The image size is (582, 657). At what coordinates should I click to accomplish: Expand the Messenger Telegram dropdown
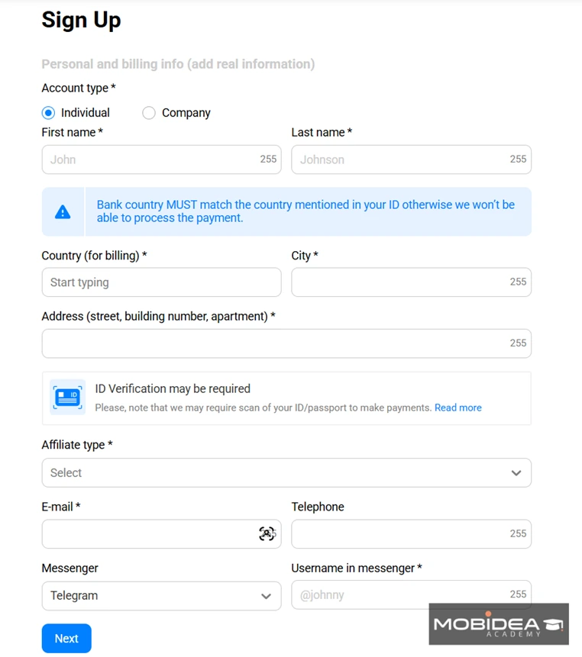coord(161,596)
